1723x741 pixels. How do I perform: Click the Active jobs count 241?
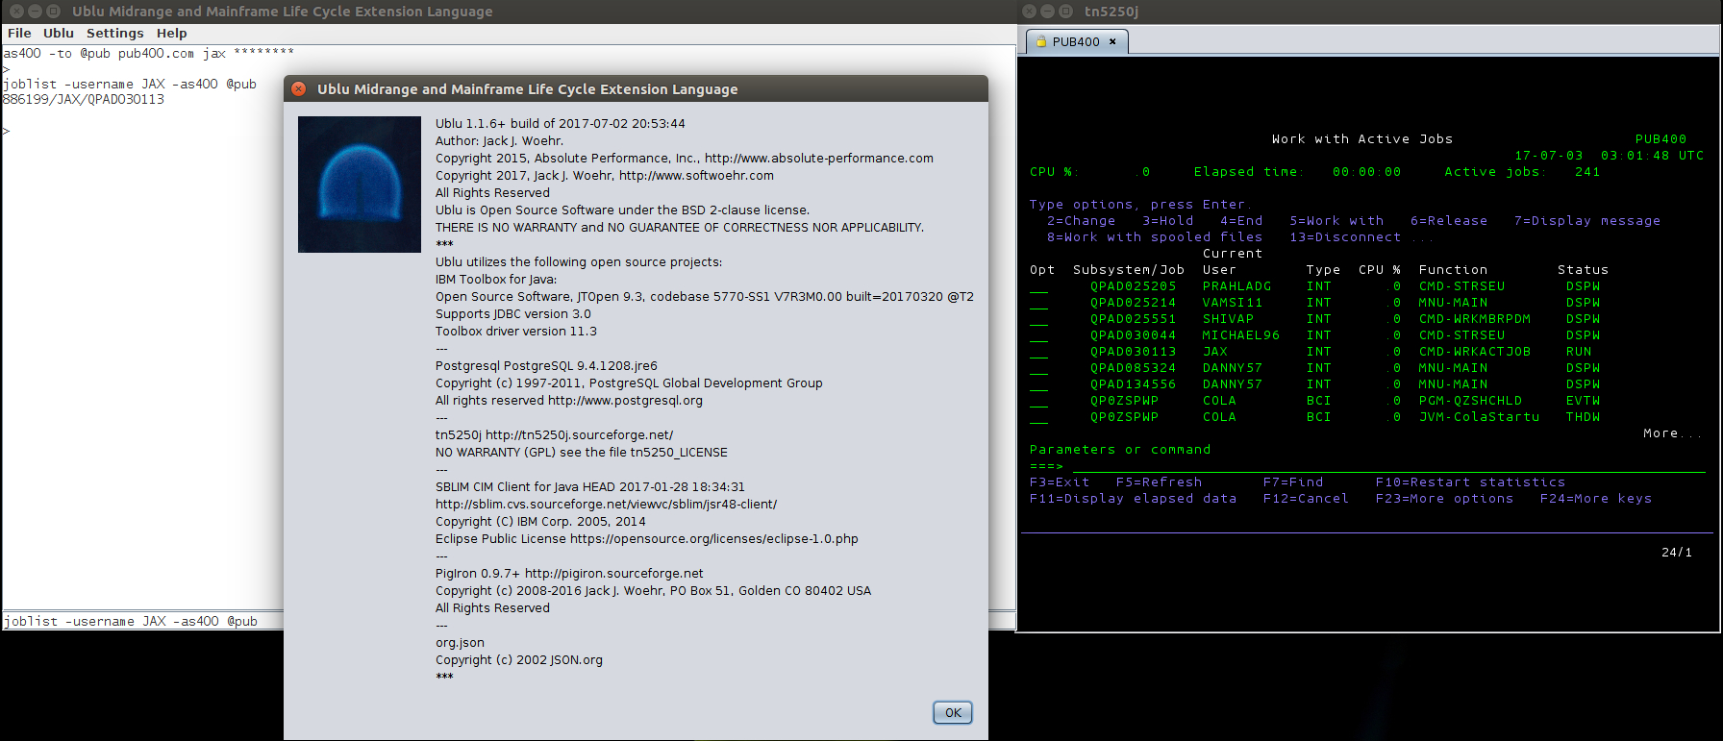click(x=1587, y=172)
